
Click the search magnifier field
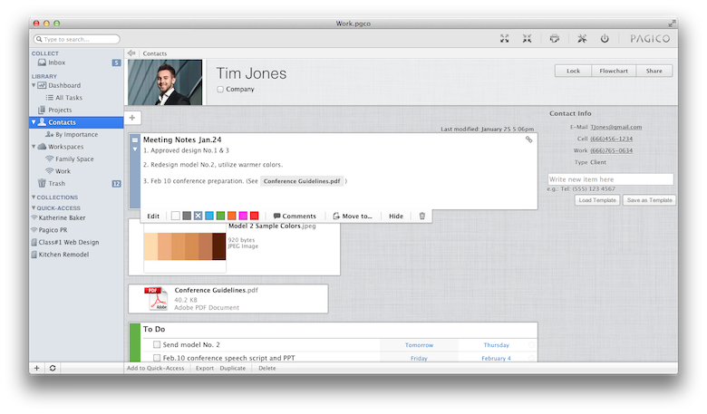click(77, 39)
